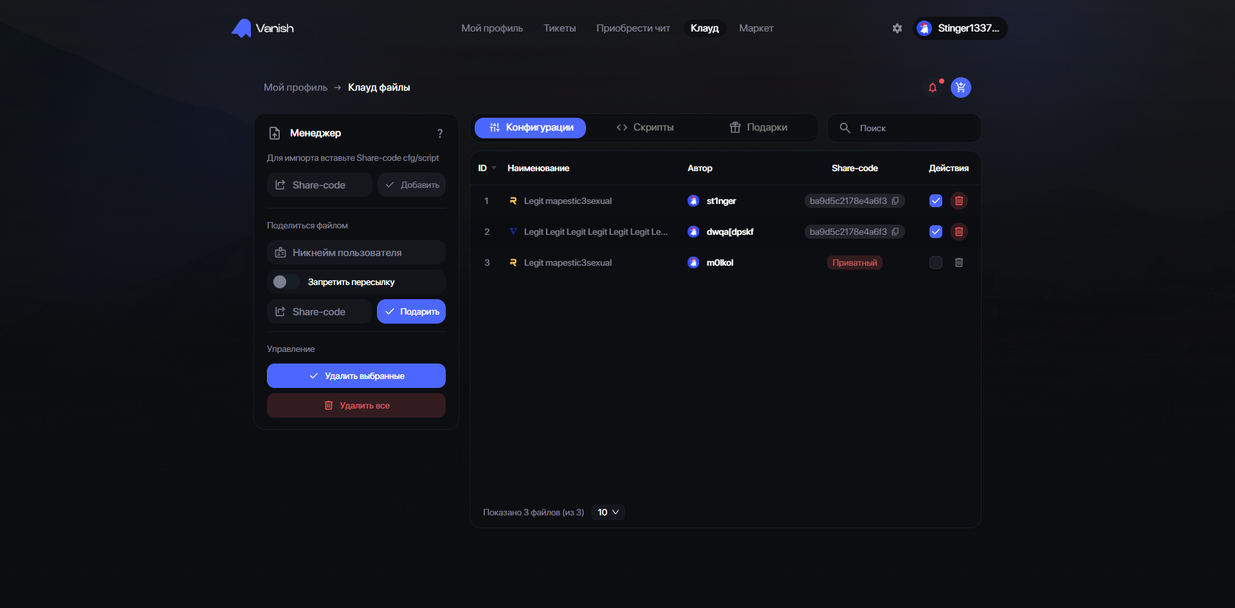This screenshot has width=1235, height=608.
Task: Switch to the Скрипты tab
Action: click(x=646, y=127)
